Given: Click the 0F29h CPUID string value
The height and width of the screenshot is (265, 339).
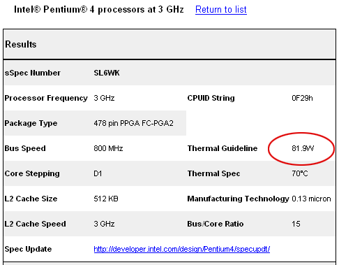Looking at the screenshot, I should [302, 98].
